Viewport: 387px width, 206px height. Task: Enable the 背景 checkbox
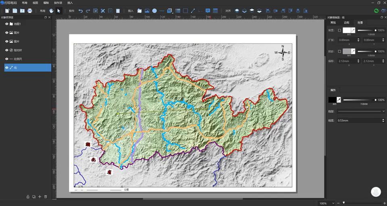click(x=339, y=30)
